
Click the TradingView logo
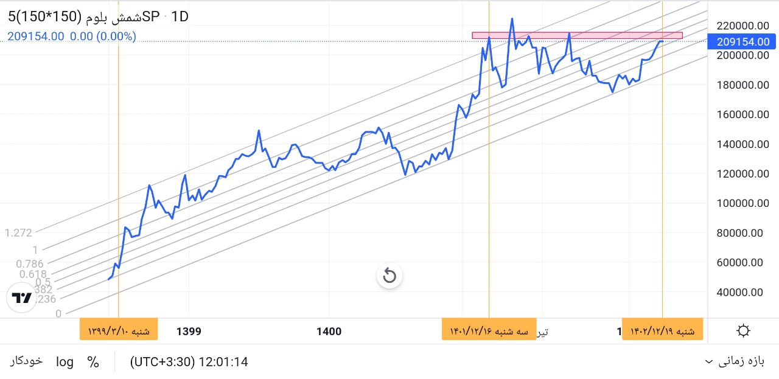(22, 298)
